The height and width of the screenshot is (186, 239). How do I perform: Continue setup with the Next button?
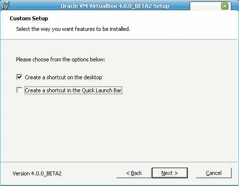[x=169, y=173]
